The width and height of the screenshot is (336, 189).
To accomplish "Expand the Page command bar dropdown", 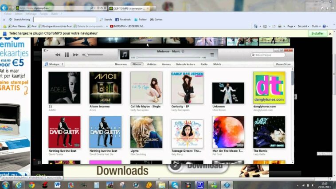I will point(291,26).
